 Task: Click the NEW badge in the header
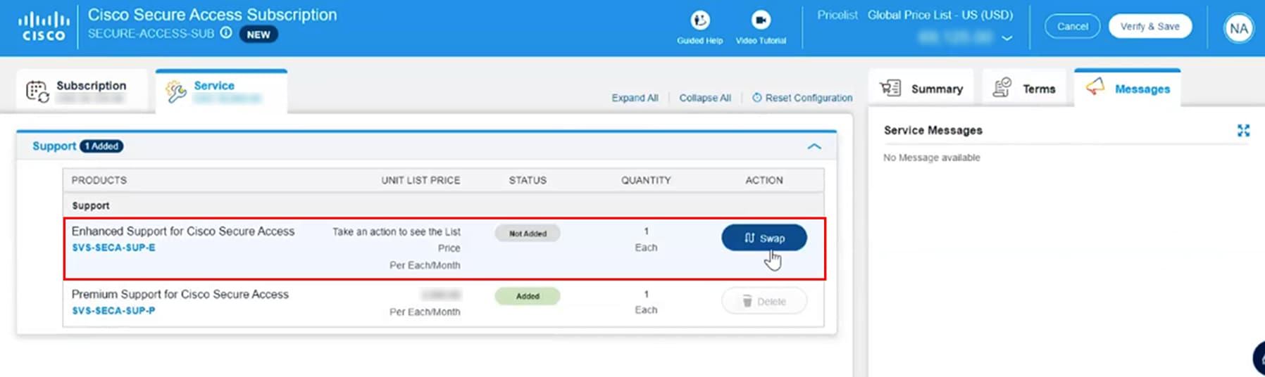258,34
